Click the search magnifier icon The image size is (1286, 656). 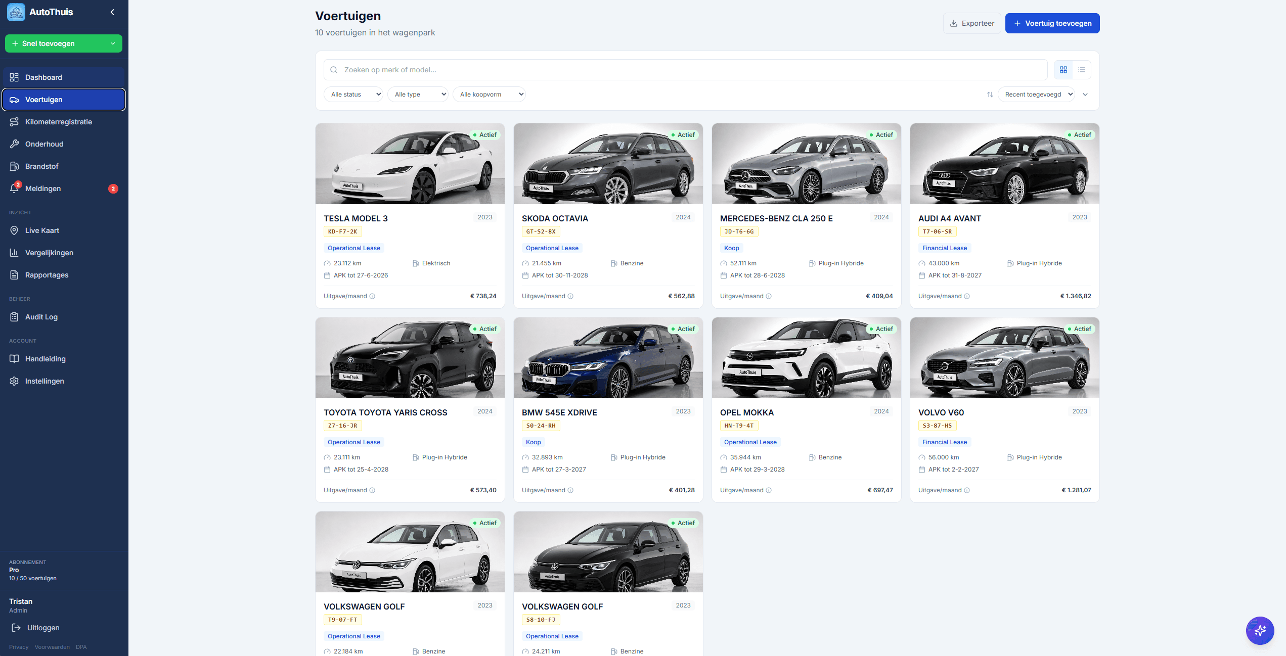coord(334,70)
